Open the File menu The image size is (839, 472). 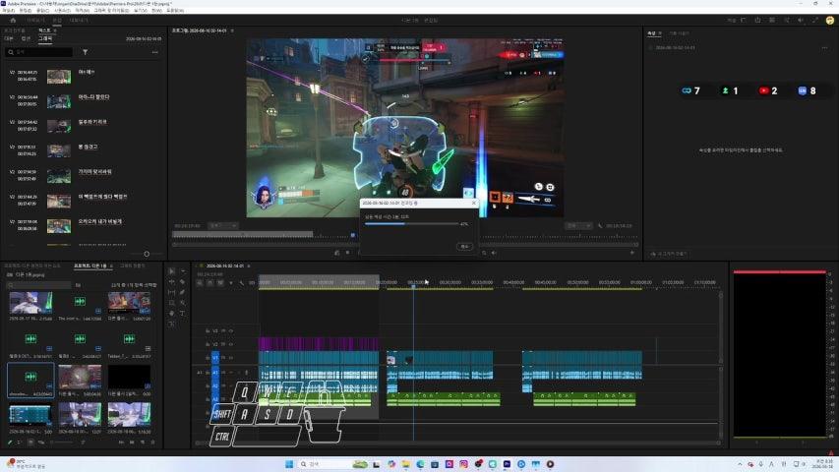tap(9, 11)
